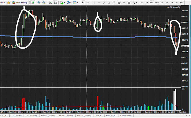The image size is (191, 118).
Task: Open the MetaEditor book icon
Action: coord(9,2)
